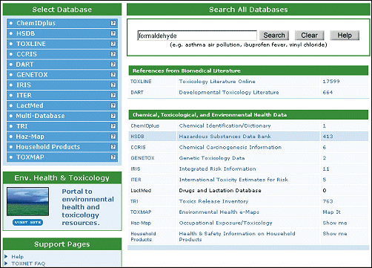Open help icon beside TRI
Image resolution: width=372 pixels, height=268 pixels.
coord(113,126)
